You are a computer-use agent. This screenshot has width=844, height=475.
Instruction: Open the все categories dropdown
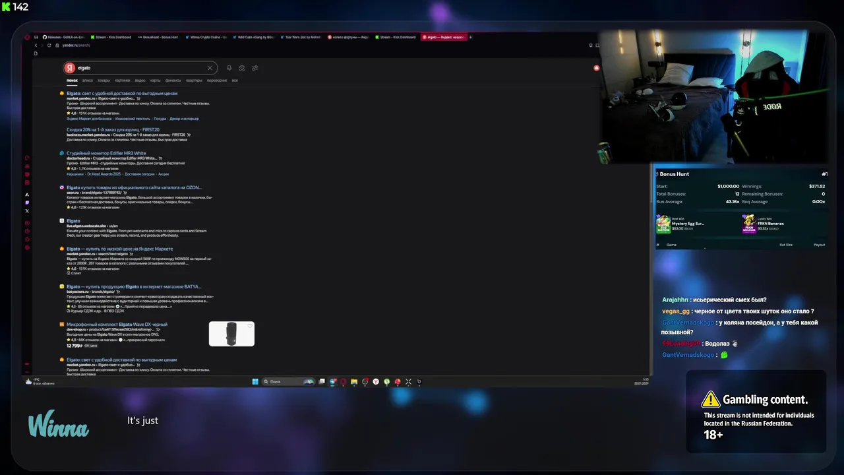(235, 80)
